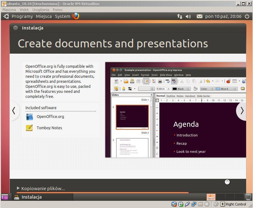This screenshot has width=253, height=208.
Task: Click Slide Show in the Impress screenshot's menu bar
Action: coord(166,75)
